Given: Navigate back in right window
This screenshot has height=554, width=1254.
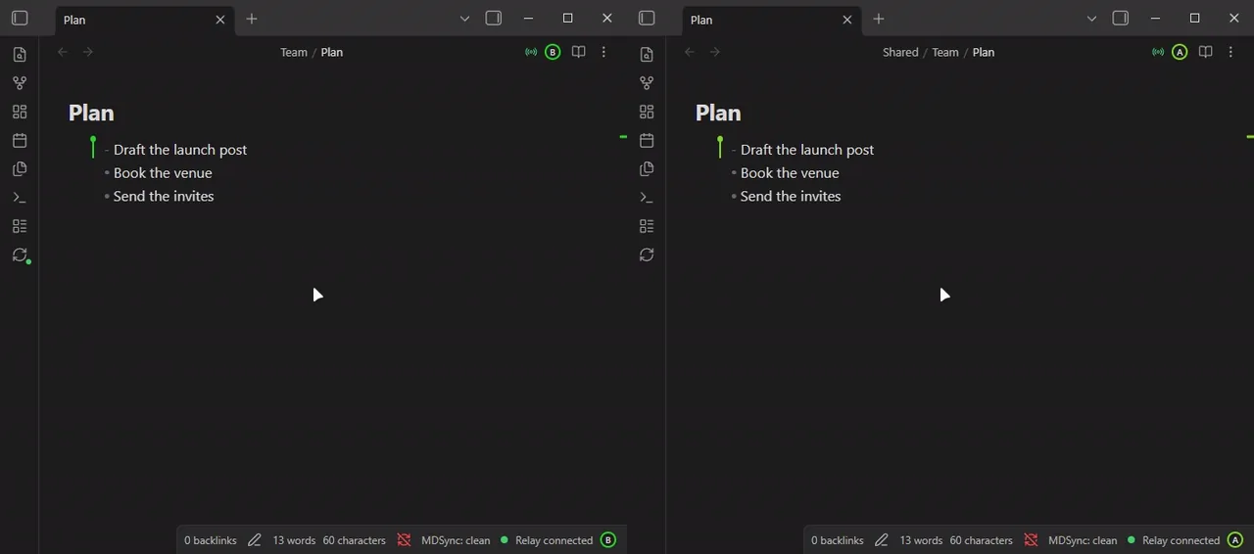Looking at the screenshot, I should [x=690, y=52].
